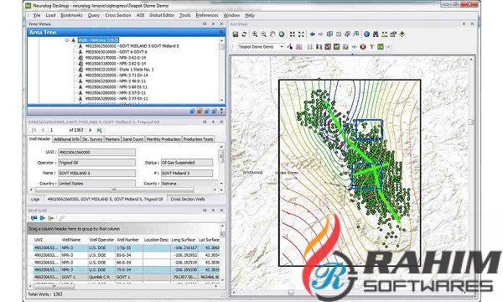Switch to the Additional Info tab
Screen dimensions: 503x302
66,139
